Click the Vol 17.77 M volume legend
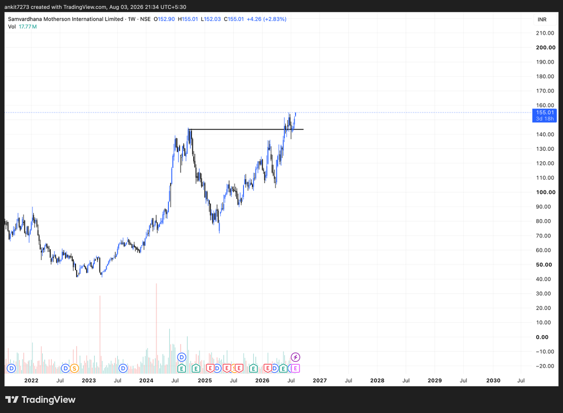563x413 pixels. tap(22, 27)
